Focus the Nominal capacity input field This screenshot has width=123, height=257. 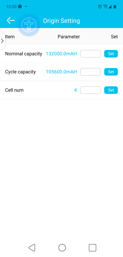point(90,54)
